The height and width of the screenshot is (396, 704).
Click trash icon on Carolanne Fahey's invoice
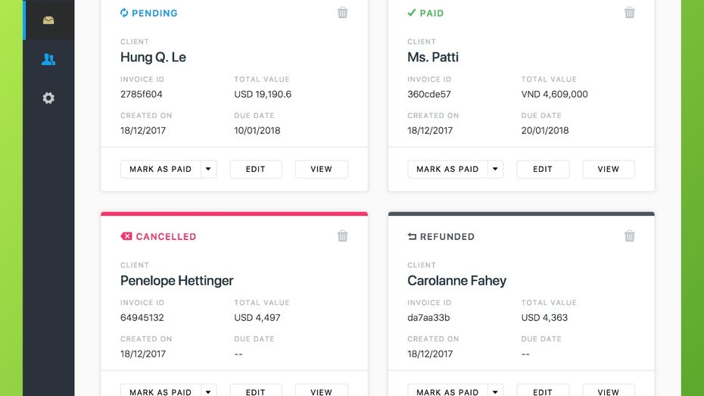(x=629, y=236)
